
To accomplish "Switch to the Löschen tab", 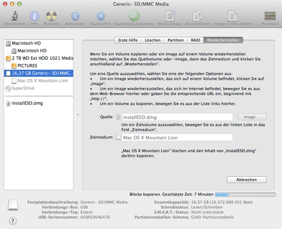I will click(153, 40).
